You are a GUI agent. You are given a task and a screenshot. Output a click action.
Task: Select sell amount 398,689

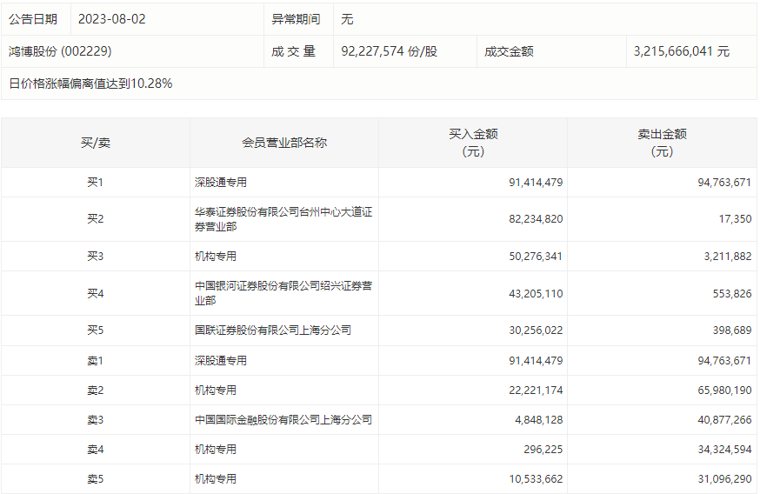click(732, 330)
